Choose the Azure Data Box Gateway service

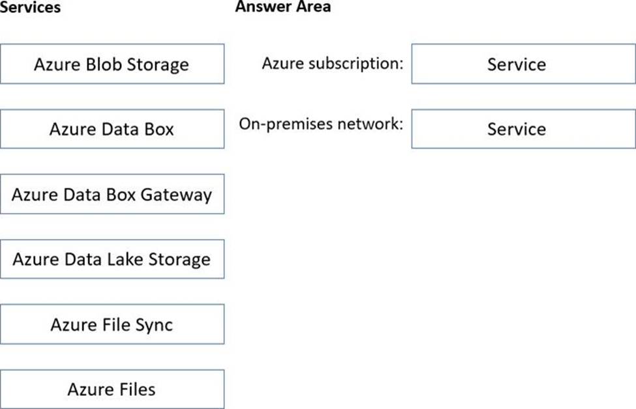pyautogui.click(x=112, y=194)
